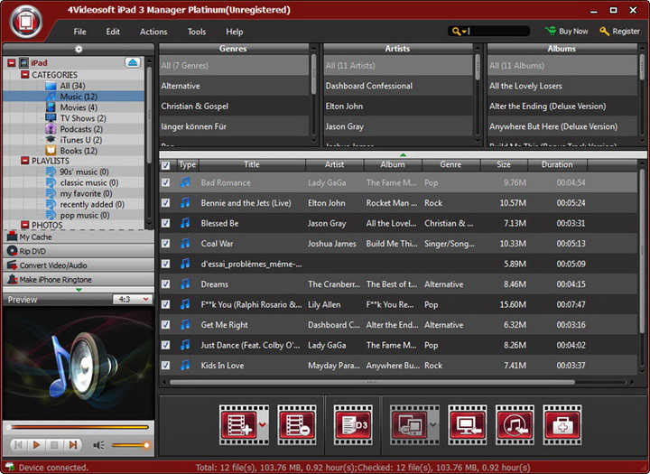The height and width of the screenshot is (474, 650).
Task: Collapse the PLAYLISTS node
Action: [x=25, y=161]
